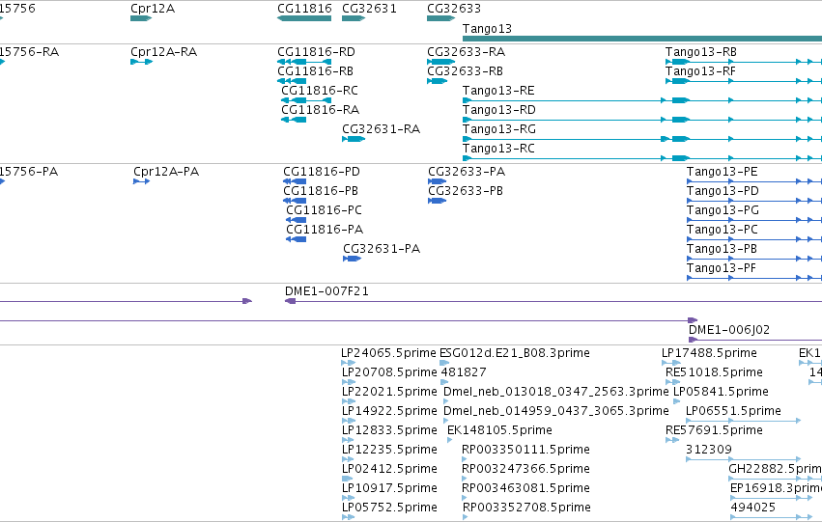The image size is (822, 522).
Task: Select the CG32631 gene glyph
Action: [x=354, y=18]
